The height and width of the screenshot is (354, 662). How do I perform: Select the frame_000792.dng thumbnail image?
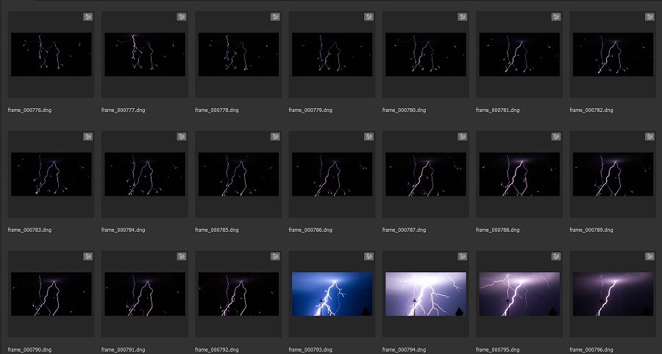pos(238,294)
